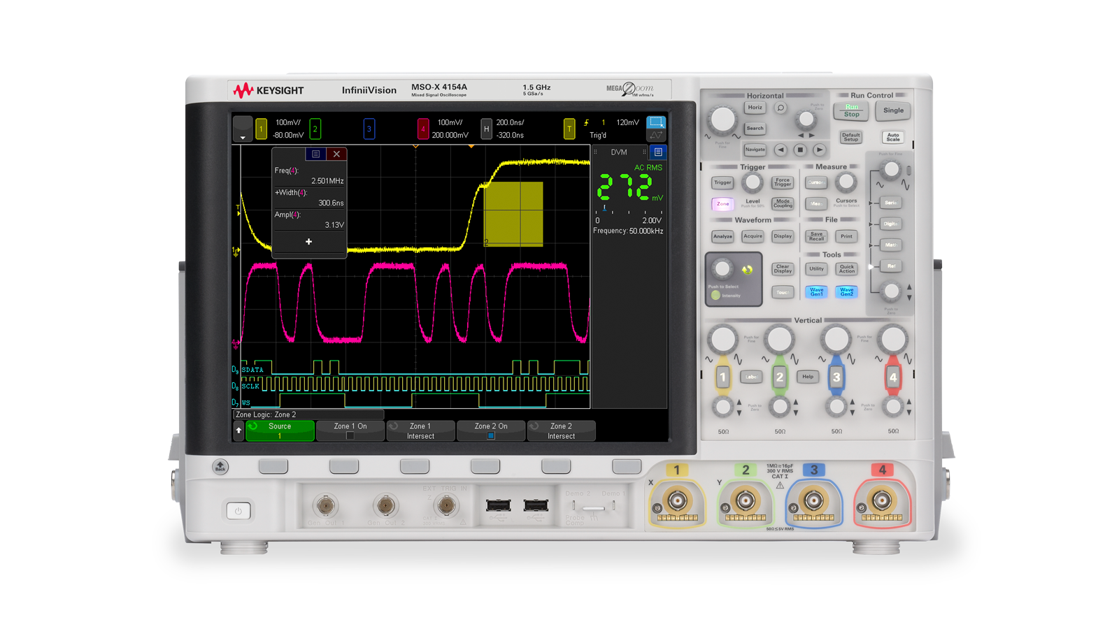The image size is (1119, 629).
Task: Select the zone-draw rectangle icon at top right of screen
Action: click(656, 122)
